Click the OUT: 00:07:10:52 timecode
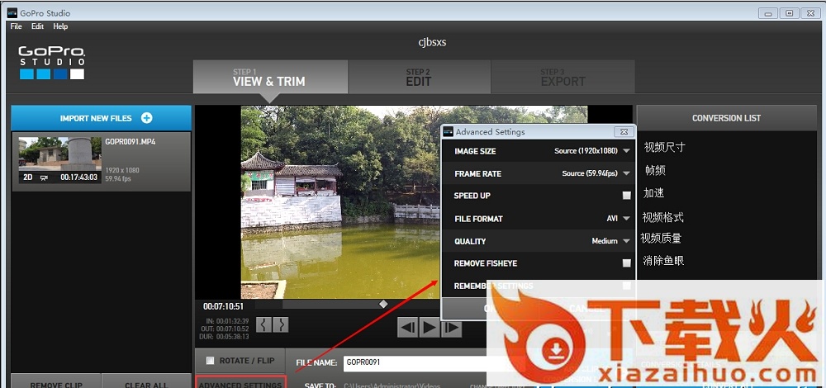The image size is (826, 388). click(x=226, y=329)
